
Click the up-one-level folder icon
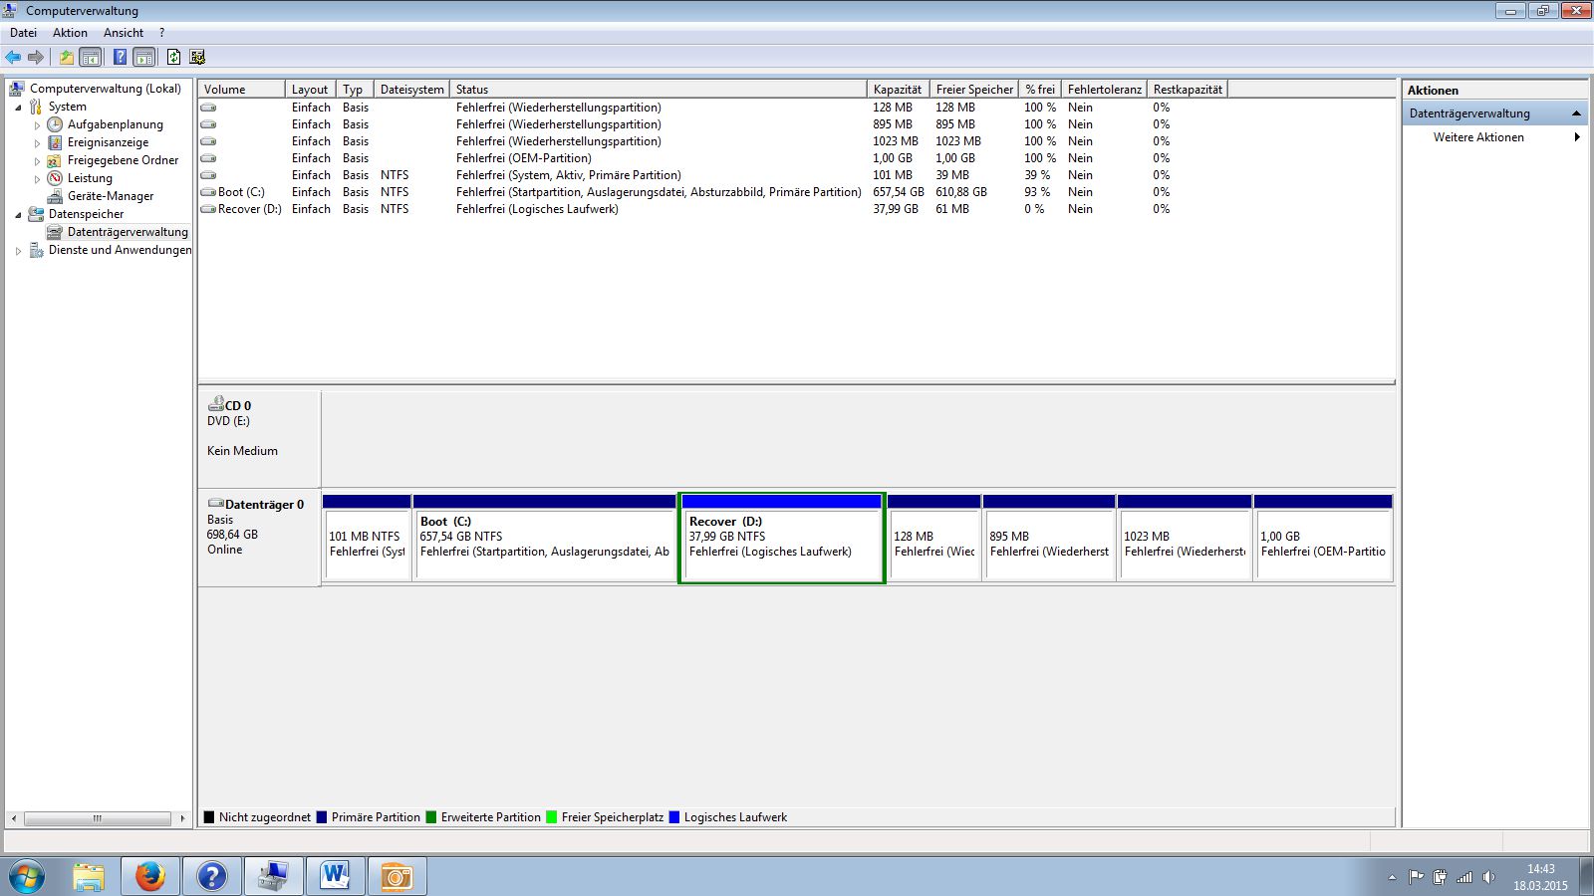click(66, 58)
